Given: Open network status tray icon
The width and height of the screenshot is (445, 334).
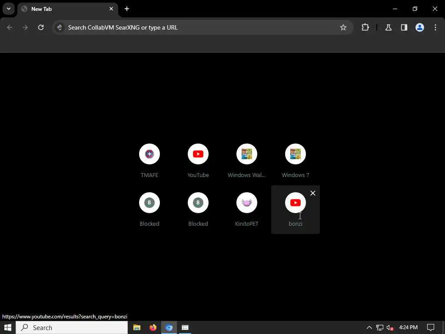Looking at the screenshot, I should 380,327.
